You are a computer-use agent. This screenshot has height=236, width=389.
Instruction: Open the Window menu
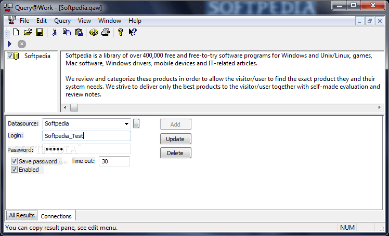click(110, 21)
